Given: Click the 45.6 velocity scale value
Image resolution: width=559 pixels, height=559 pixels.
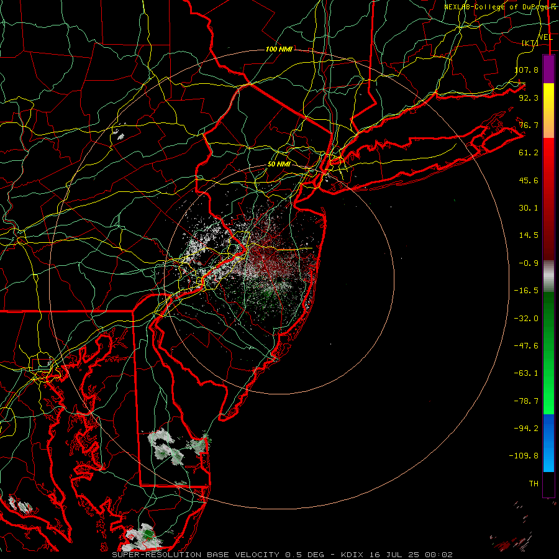Looking at the screenshot, I should pos(529,180).
